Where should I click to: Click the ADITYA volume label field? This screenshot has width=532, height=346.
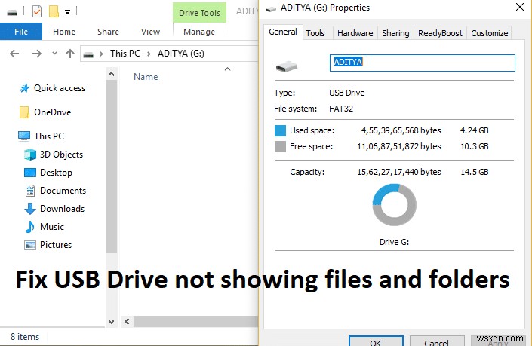[423, 63]
